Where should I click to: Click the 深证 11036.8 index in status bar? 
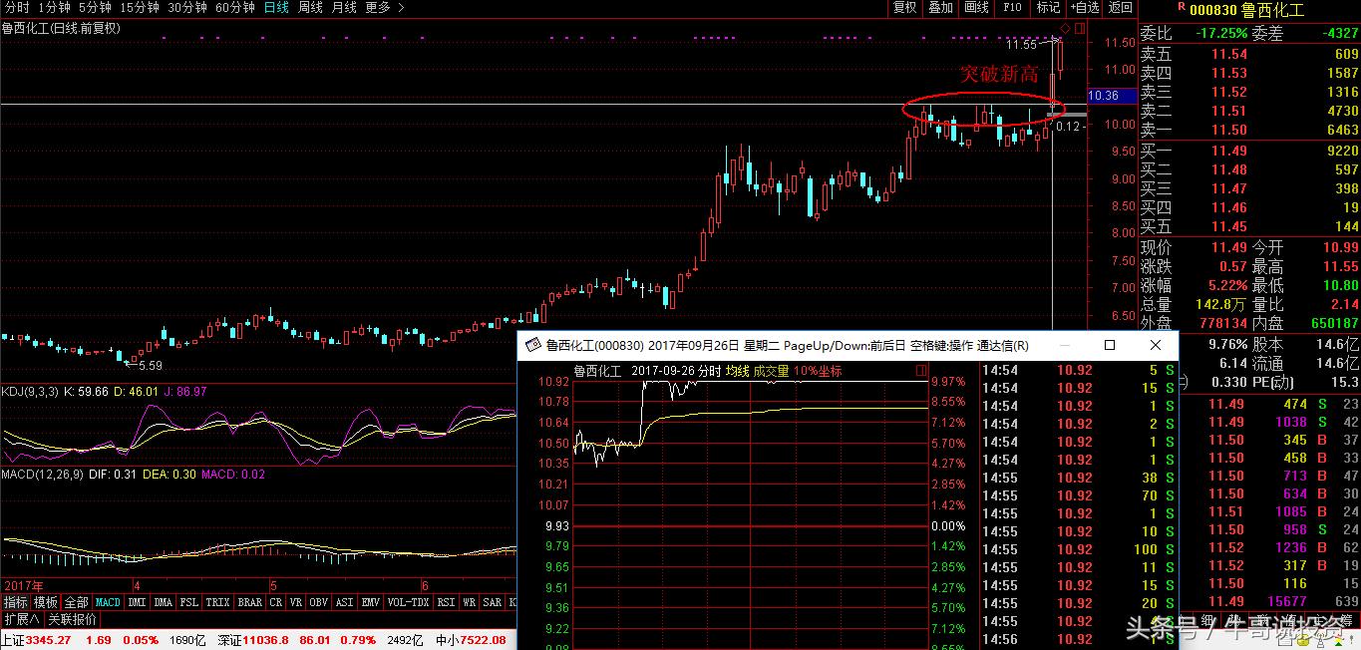point(255,640)
